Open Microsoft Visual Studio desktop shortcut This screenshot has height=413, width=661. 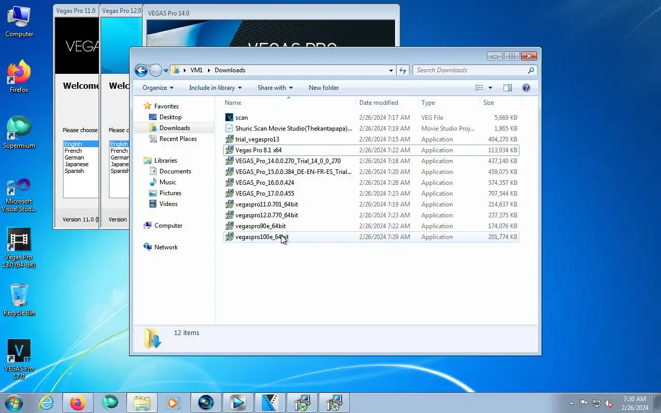click(19, 195)
